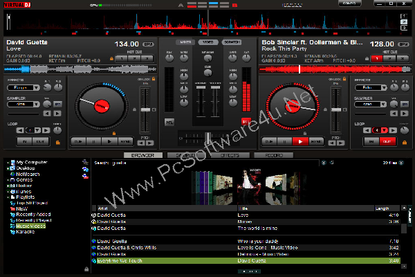Sync the right deck tempo
This screenshot has width=415, height=277.
tap(316, 141)
